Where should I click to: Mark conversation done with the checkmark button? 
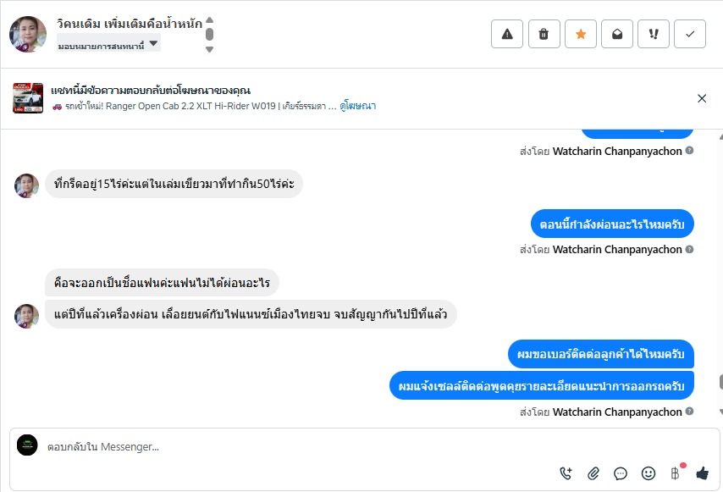[690, 34]
